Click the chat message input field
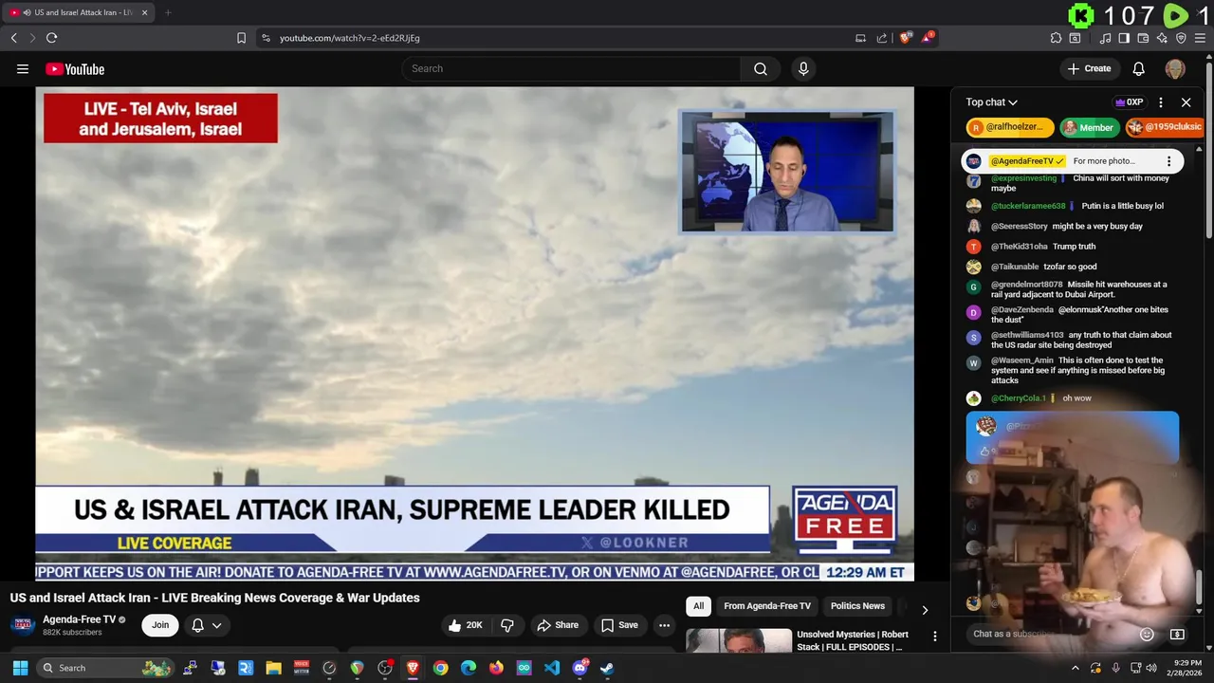Screen dimensions: 1214x683 point(1048,634)
